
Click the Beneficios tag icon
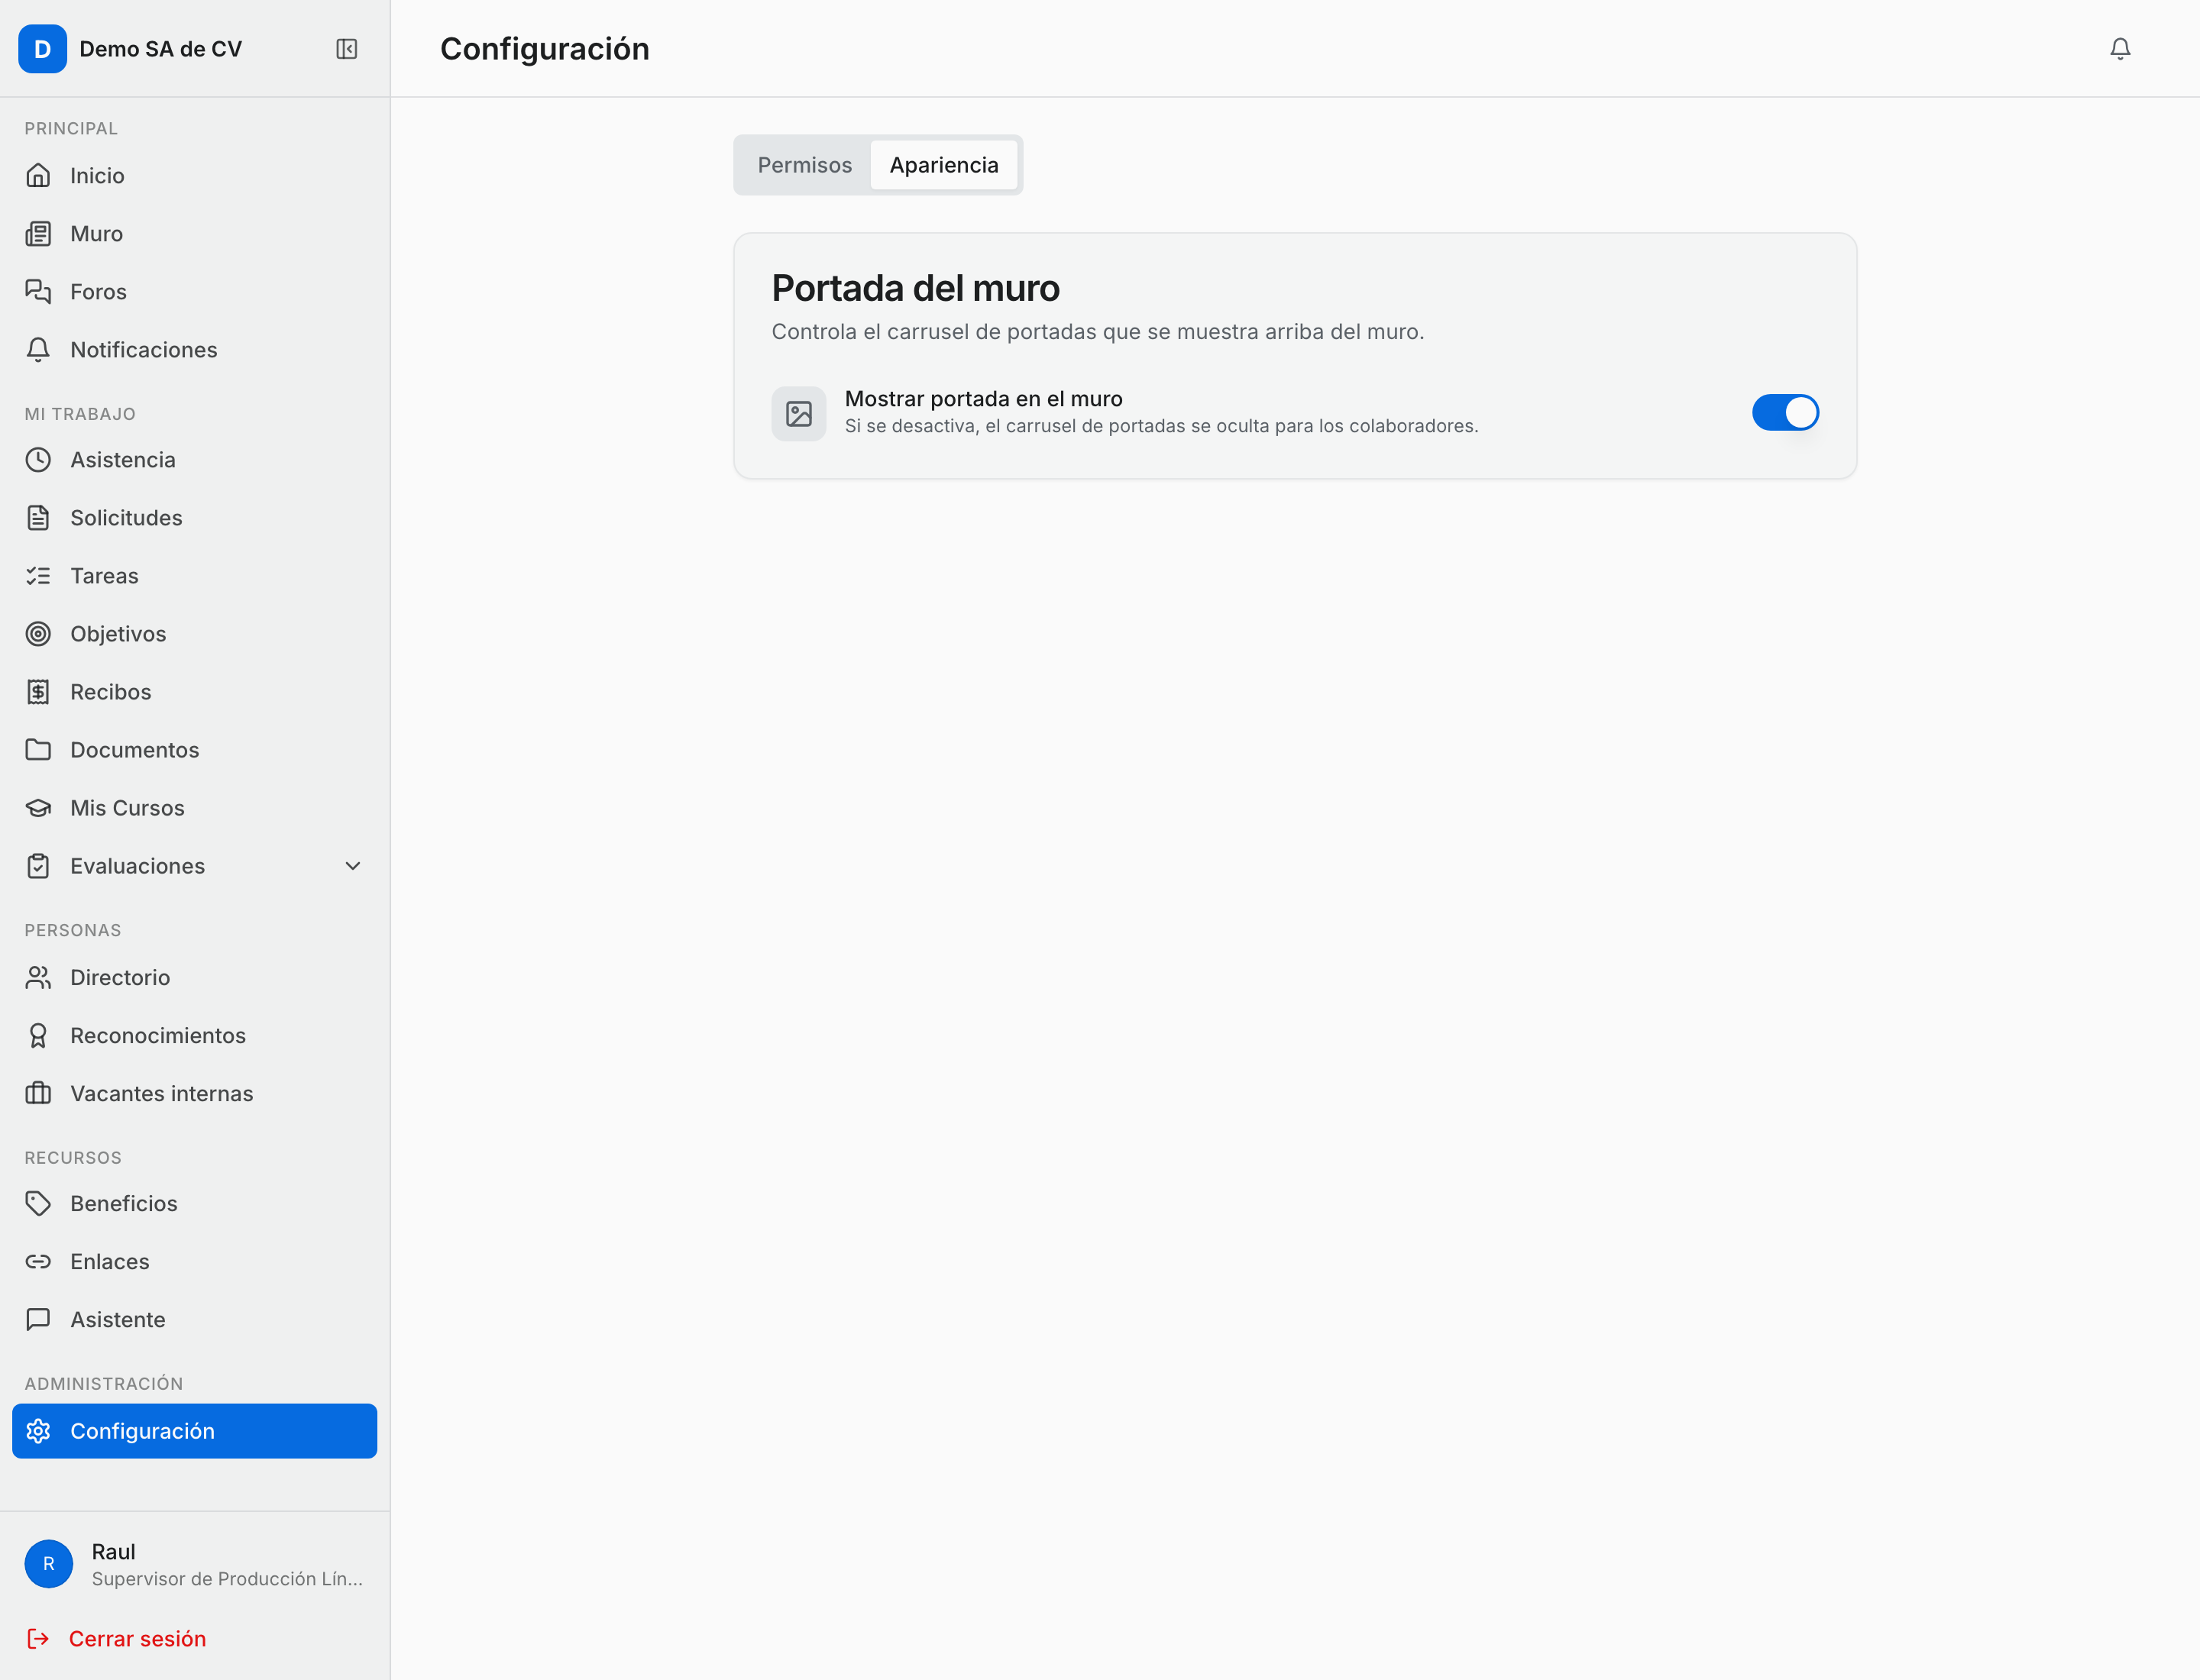click(38, 1204)
